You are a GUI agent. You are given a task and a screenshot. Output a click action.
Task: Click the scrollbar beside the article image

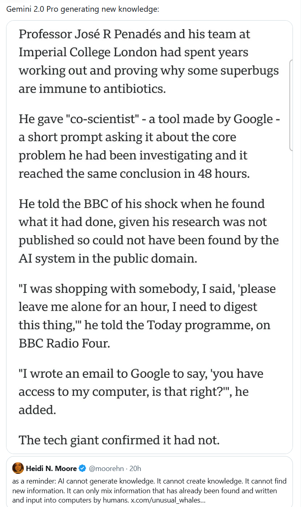click(291, 105)
